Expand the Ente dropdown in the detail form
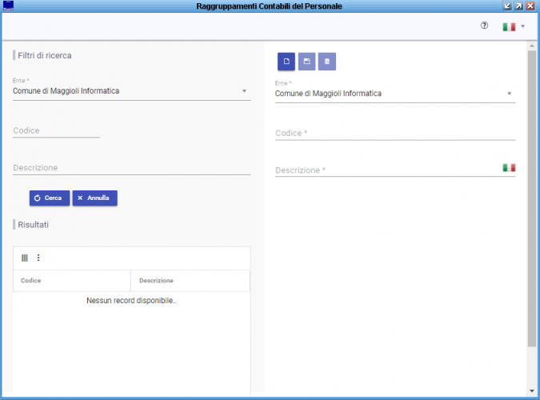 pyautogui.click(x=509, y=94)
